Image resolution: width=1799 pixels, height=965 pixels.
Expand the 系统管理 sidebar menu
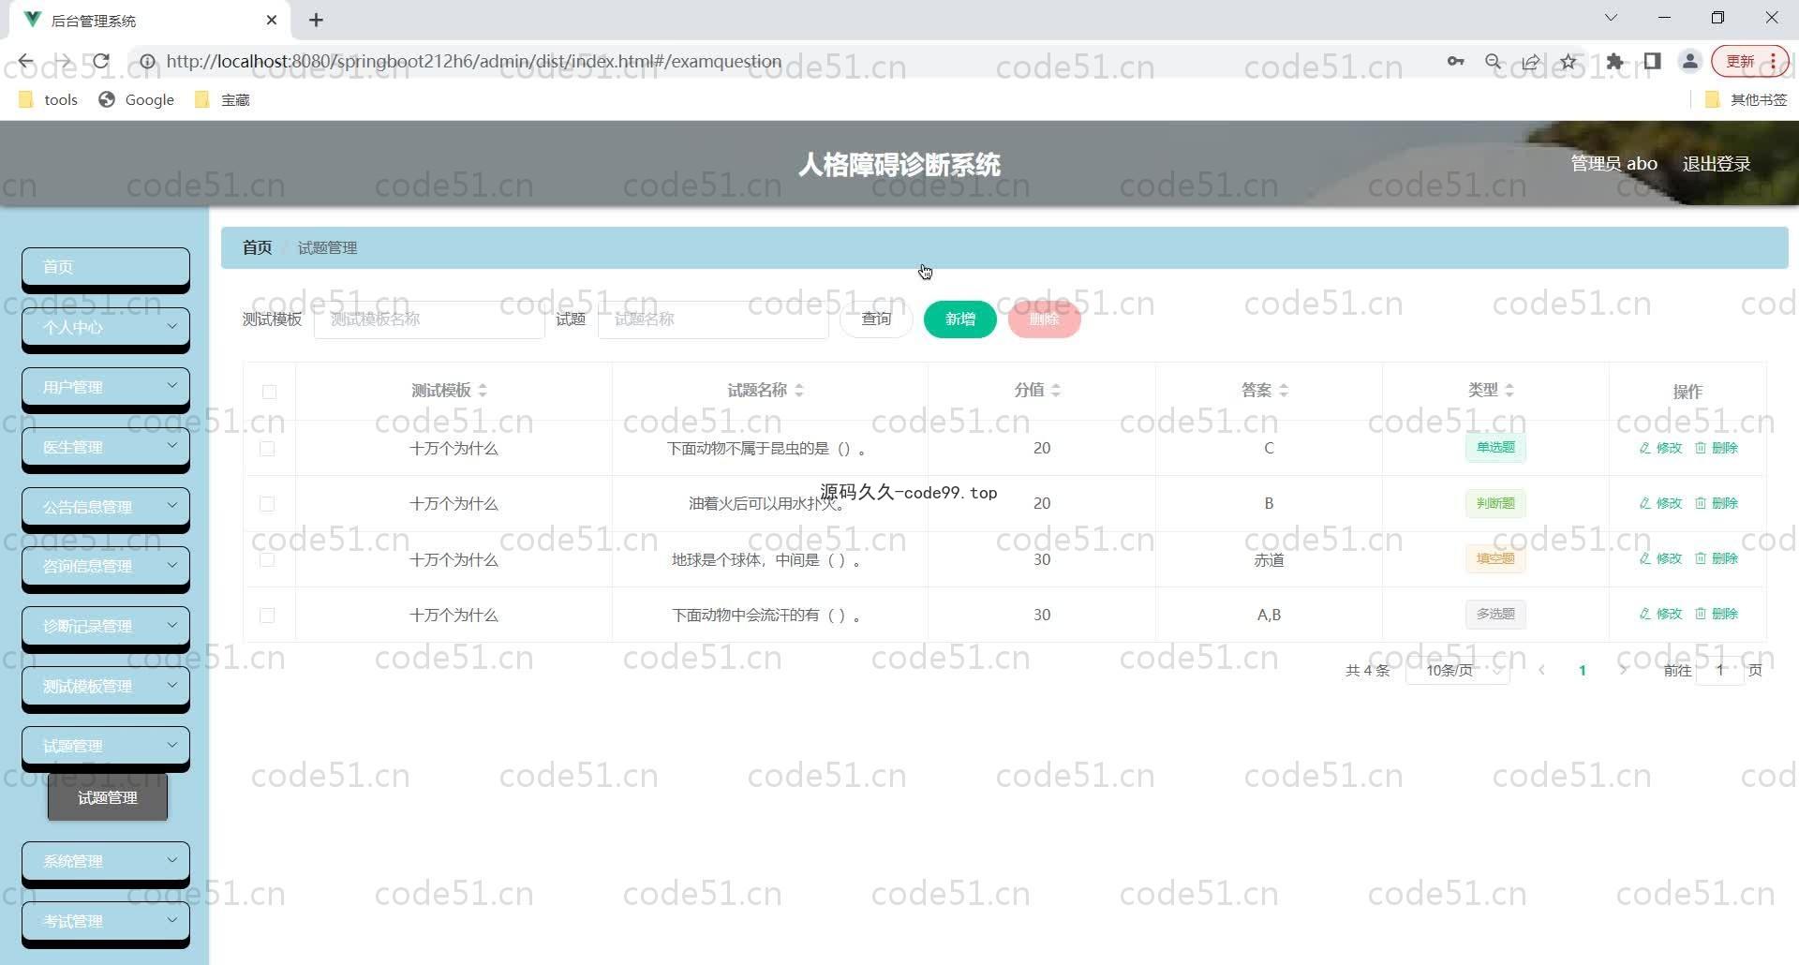(106, 861)
